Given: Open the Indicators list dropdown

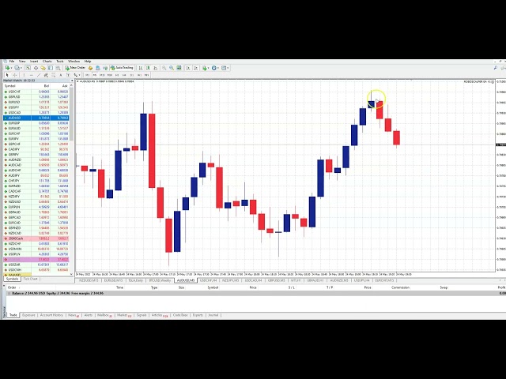Looking at the screenshot, I should click(205, 68).
